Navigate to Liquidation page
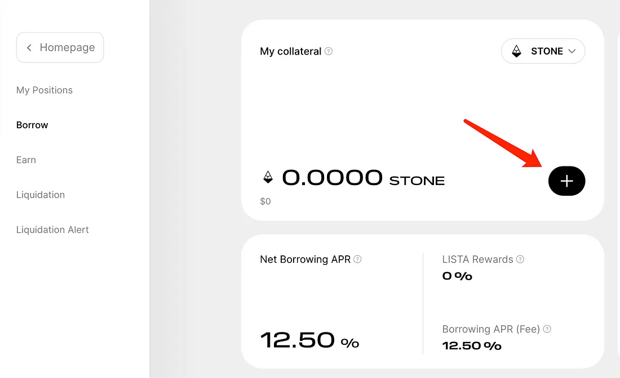 click(x=41, y=195)
